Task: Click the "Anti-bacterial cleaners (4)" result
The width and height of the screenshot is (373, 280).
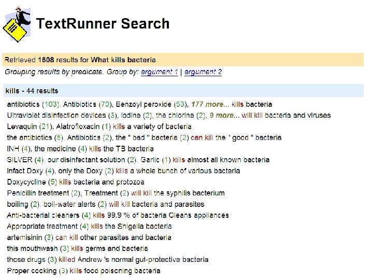Action: pos(49,215)
